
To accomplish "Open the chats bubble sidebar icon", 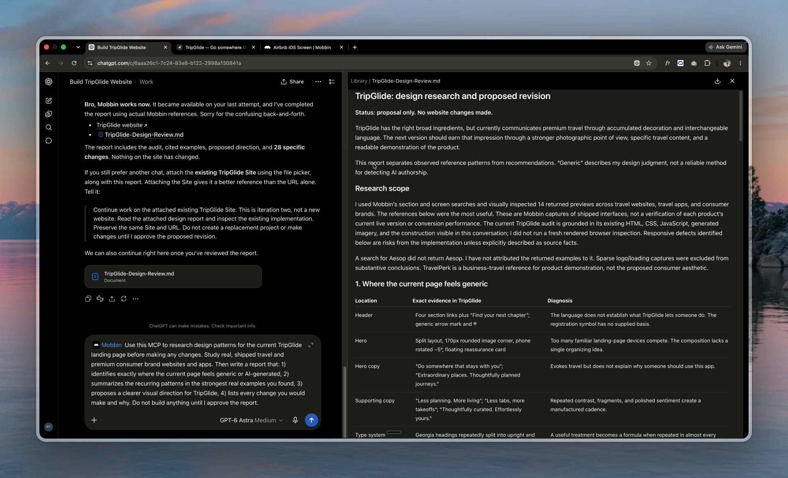I will point(48,141).
